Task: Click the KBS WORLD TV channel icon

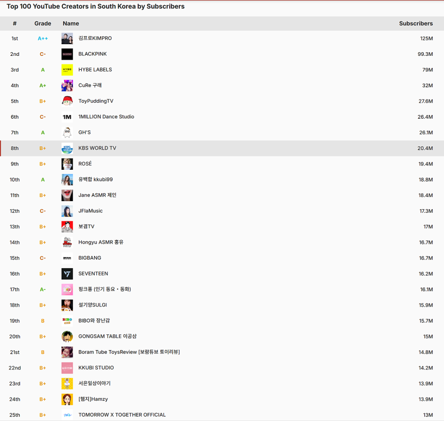Action: point(67,148)
